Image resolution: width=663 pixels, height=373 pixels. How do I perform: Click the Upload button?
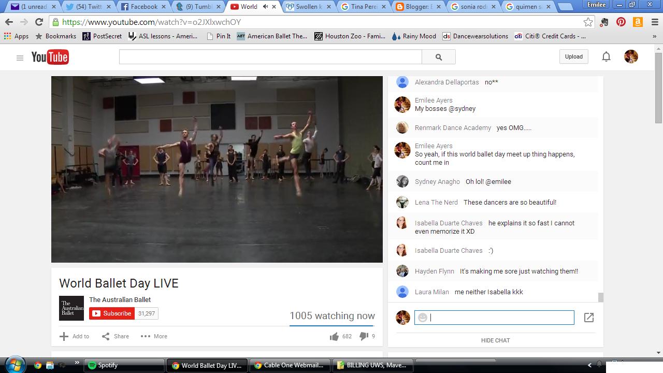[x=573, y=57]
